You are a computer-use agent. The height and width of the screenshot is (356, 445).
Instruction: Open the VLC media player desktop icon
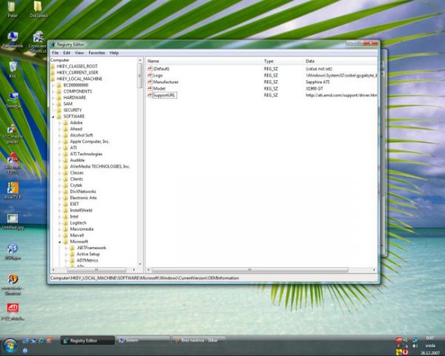[x=13, y=133]
